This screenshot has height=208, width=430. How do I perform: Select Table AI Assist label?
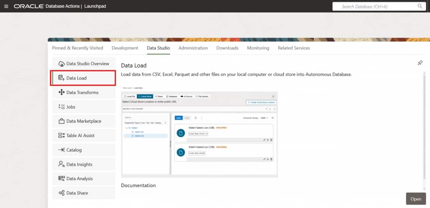coord(80,135)
